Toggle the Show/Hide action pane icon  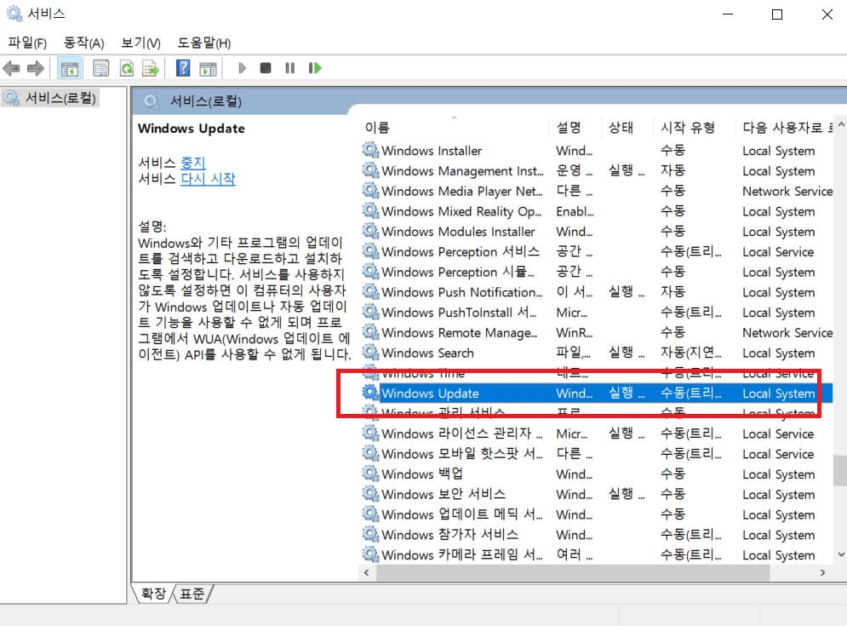208,68
